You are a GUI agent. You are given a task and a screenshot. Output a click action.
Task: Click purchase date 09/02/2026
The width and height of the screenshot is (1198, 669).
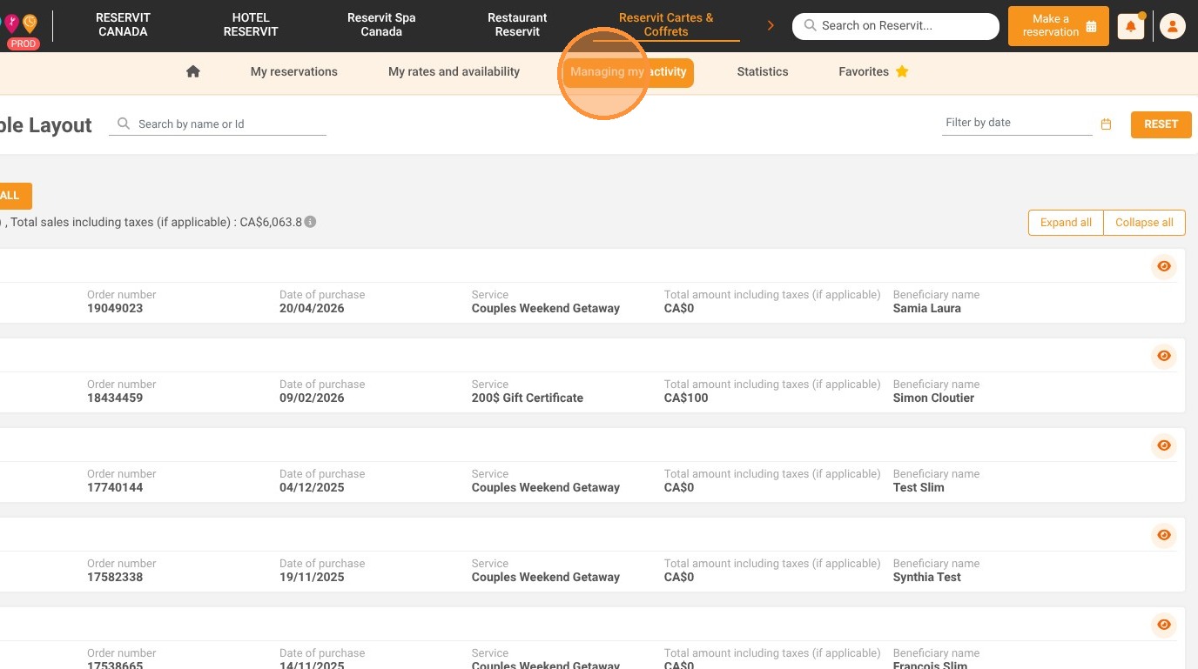tap(312, 398)
